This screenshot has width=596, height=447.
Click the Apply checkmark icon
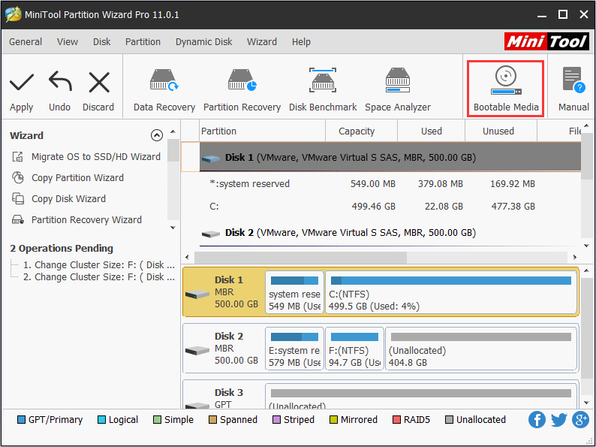coord(22,81)
